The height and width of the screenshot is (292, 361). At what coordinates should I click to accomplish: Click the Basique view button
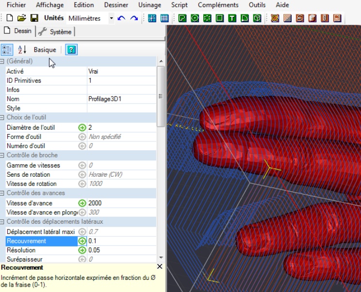click(x=45, y=49)
